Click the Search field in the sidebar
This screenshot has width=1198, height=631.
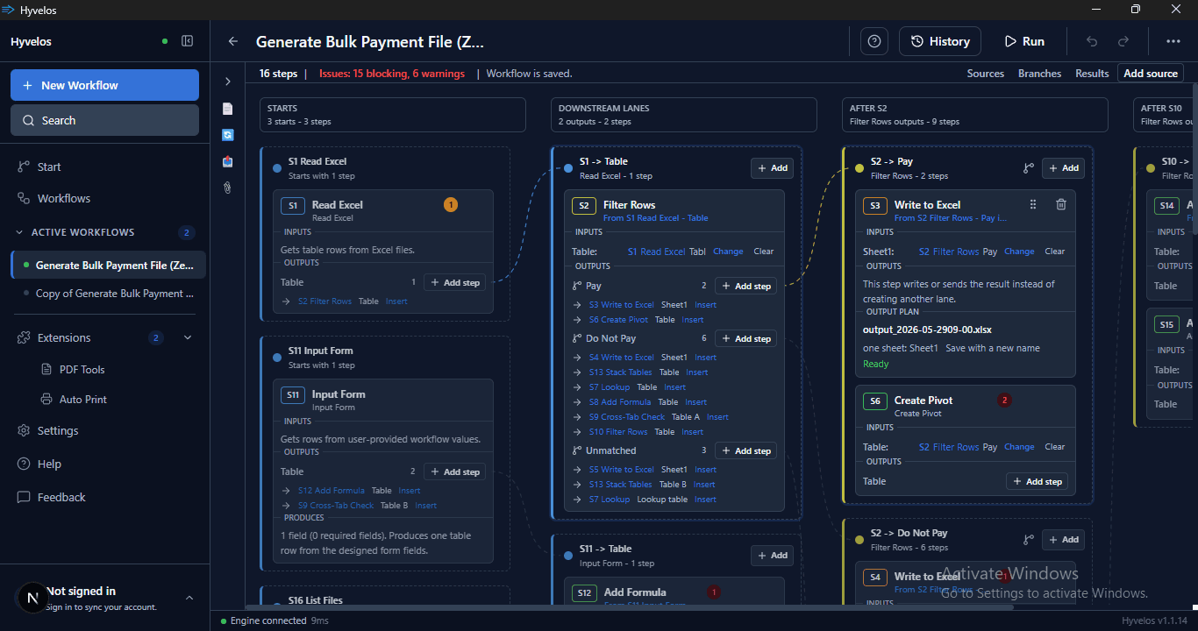click(104, 120)
